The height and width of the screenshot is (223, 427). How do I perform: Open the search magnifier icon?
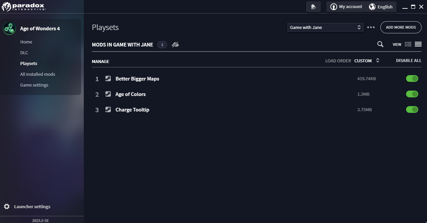click(380, 44)
